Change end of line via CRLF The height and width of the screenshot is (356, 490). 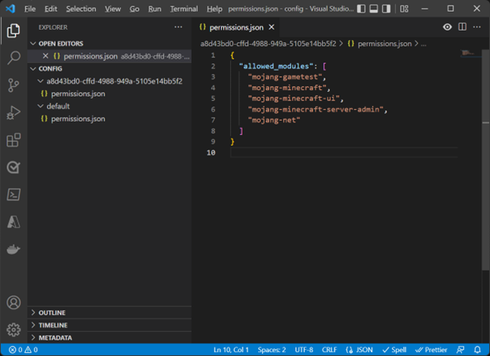point(329,350)
